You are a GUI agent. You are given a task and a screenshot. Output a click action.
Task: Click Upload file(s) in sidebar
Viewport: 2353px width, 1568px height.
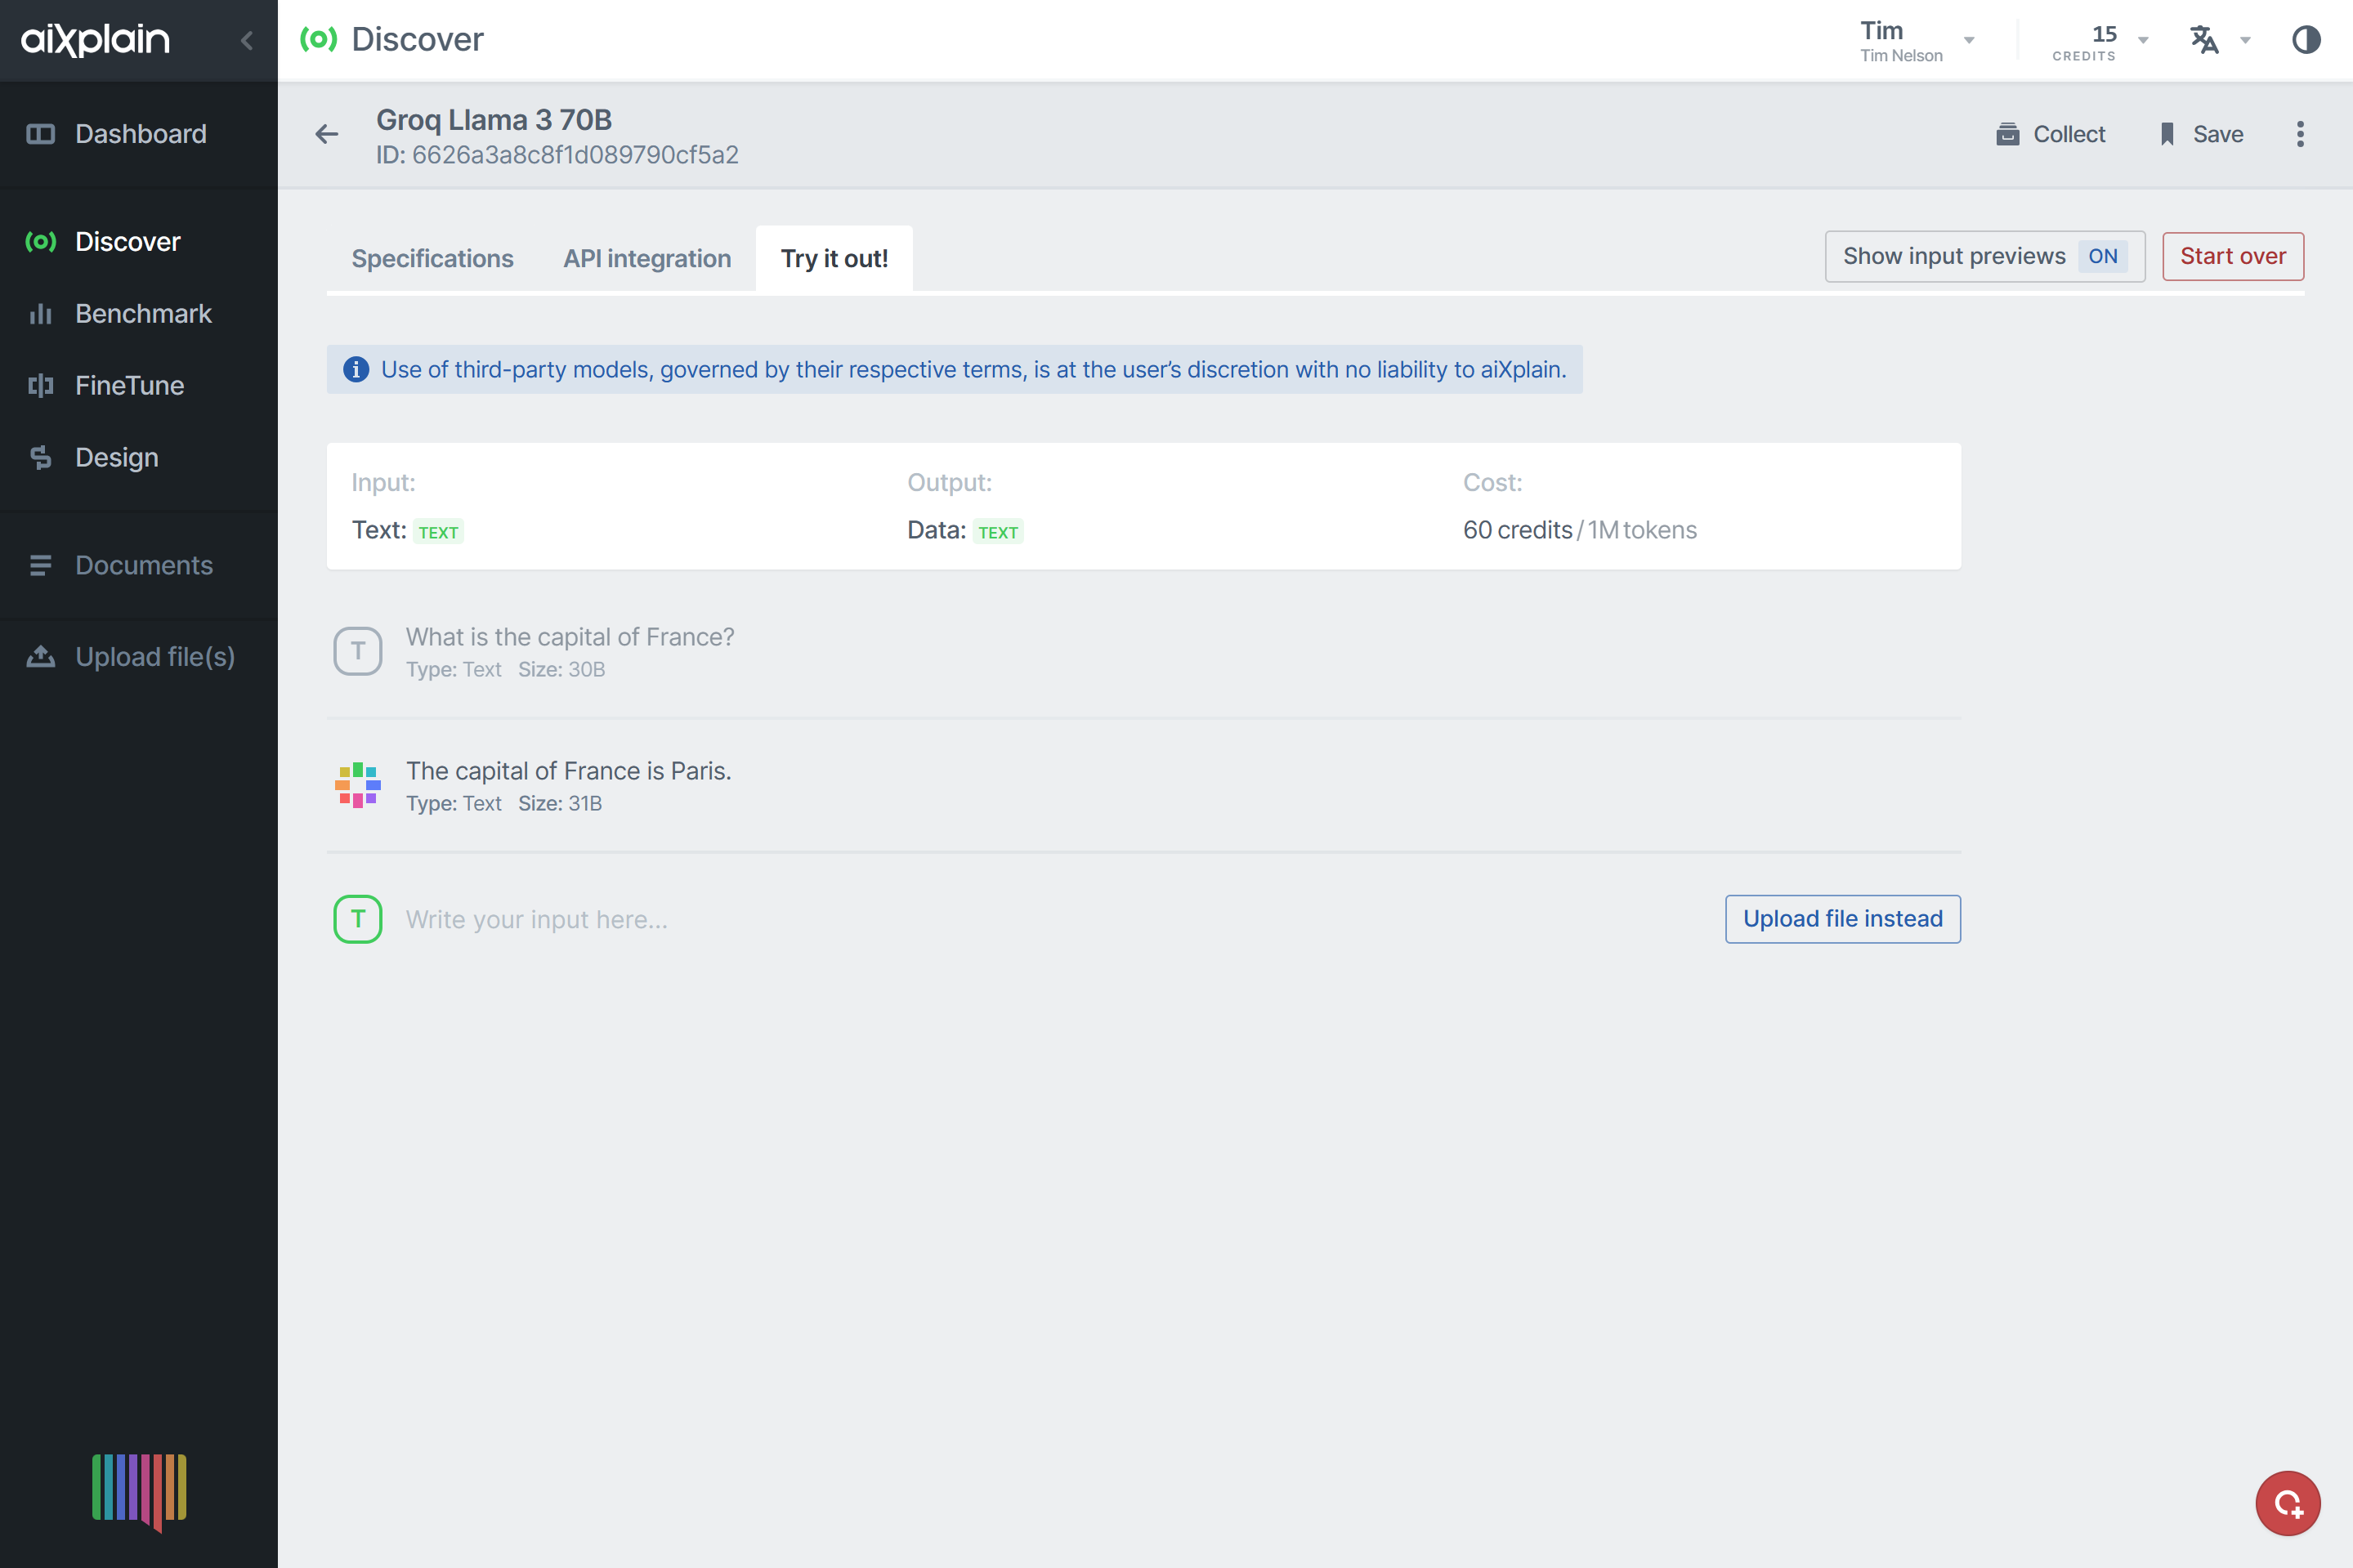tap(139, 657)
